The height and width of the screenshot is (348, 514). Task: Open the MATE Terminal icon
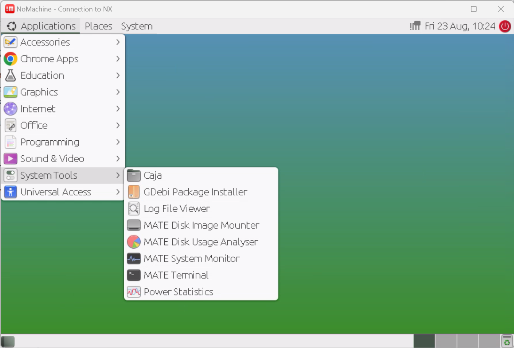[x=134, y=275]
